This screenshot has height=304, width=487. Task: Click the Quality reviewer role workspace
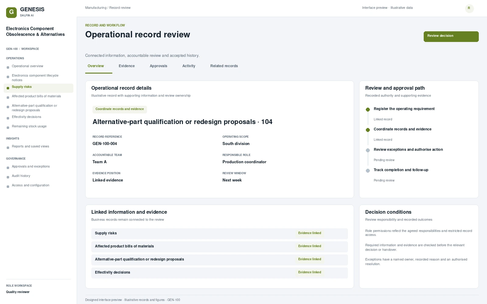pos(18,292)
